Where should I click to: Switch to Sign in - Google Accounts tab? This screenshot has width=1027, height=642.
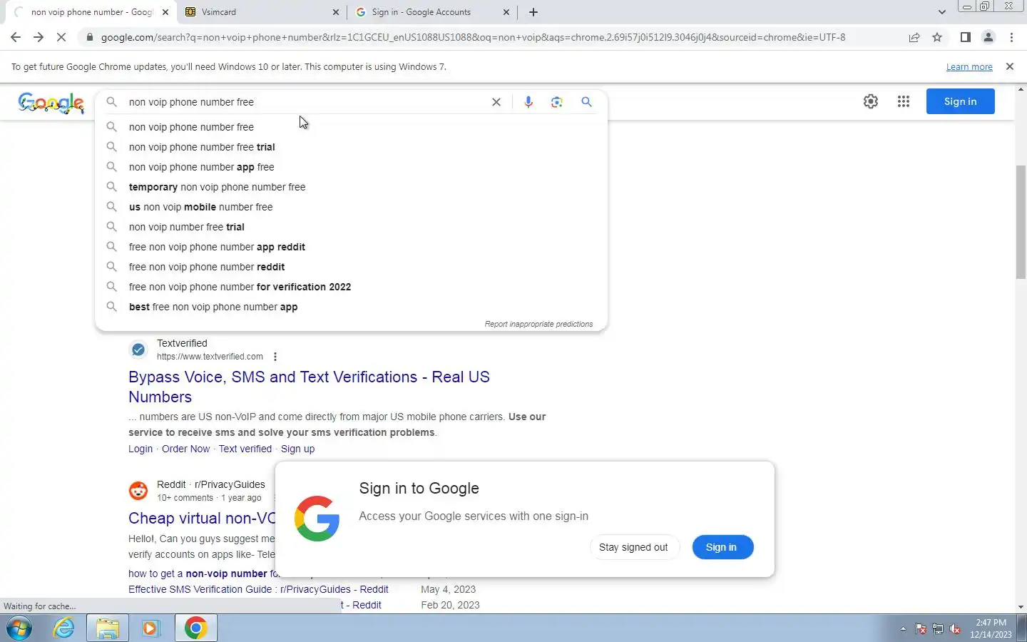tap(432, 12)
